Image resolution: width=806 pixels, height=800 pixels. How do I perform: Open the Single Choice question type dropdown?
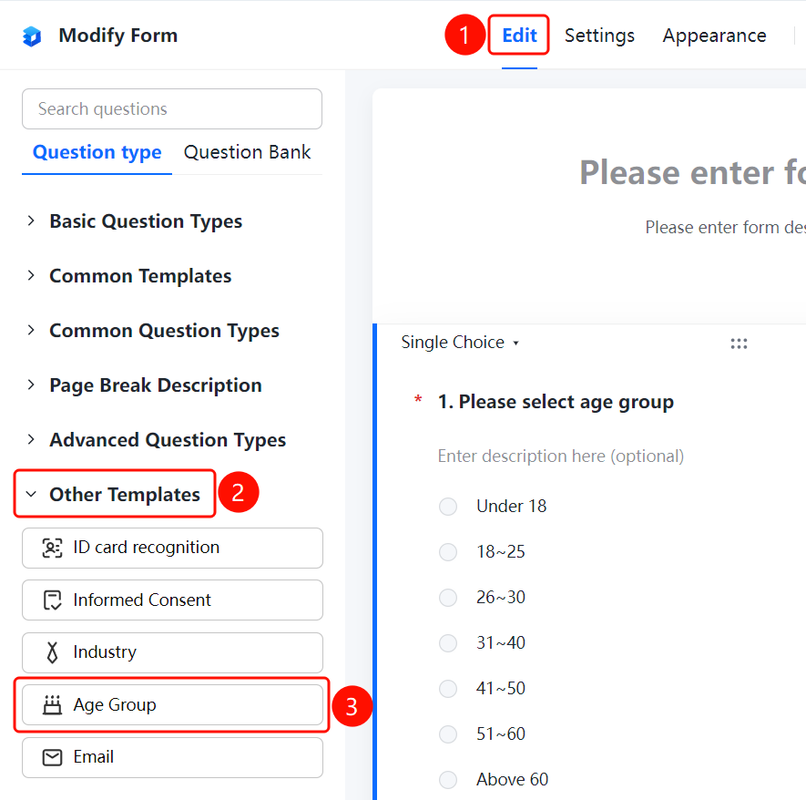(460, 343)
